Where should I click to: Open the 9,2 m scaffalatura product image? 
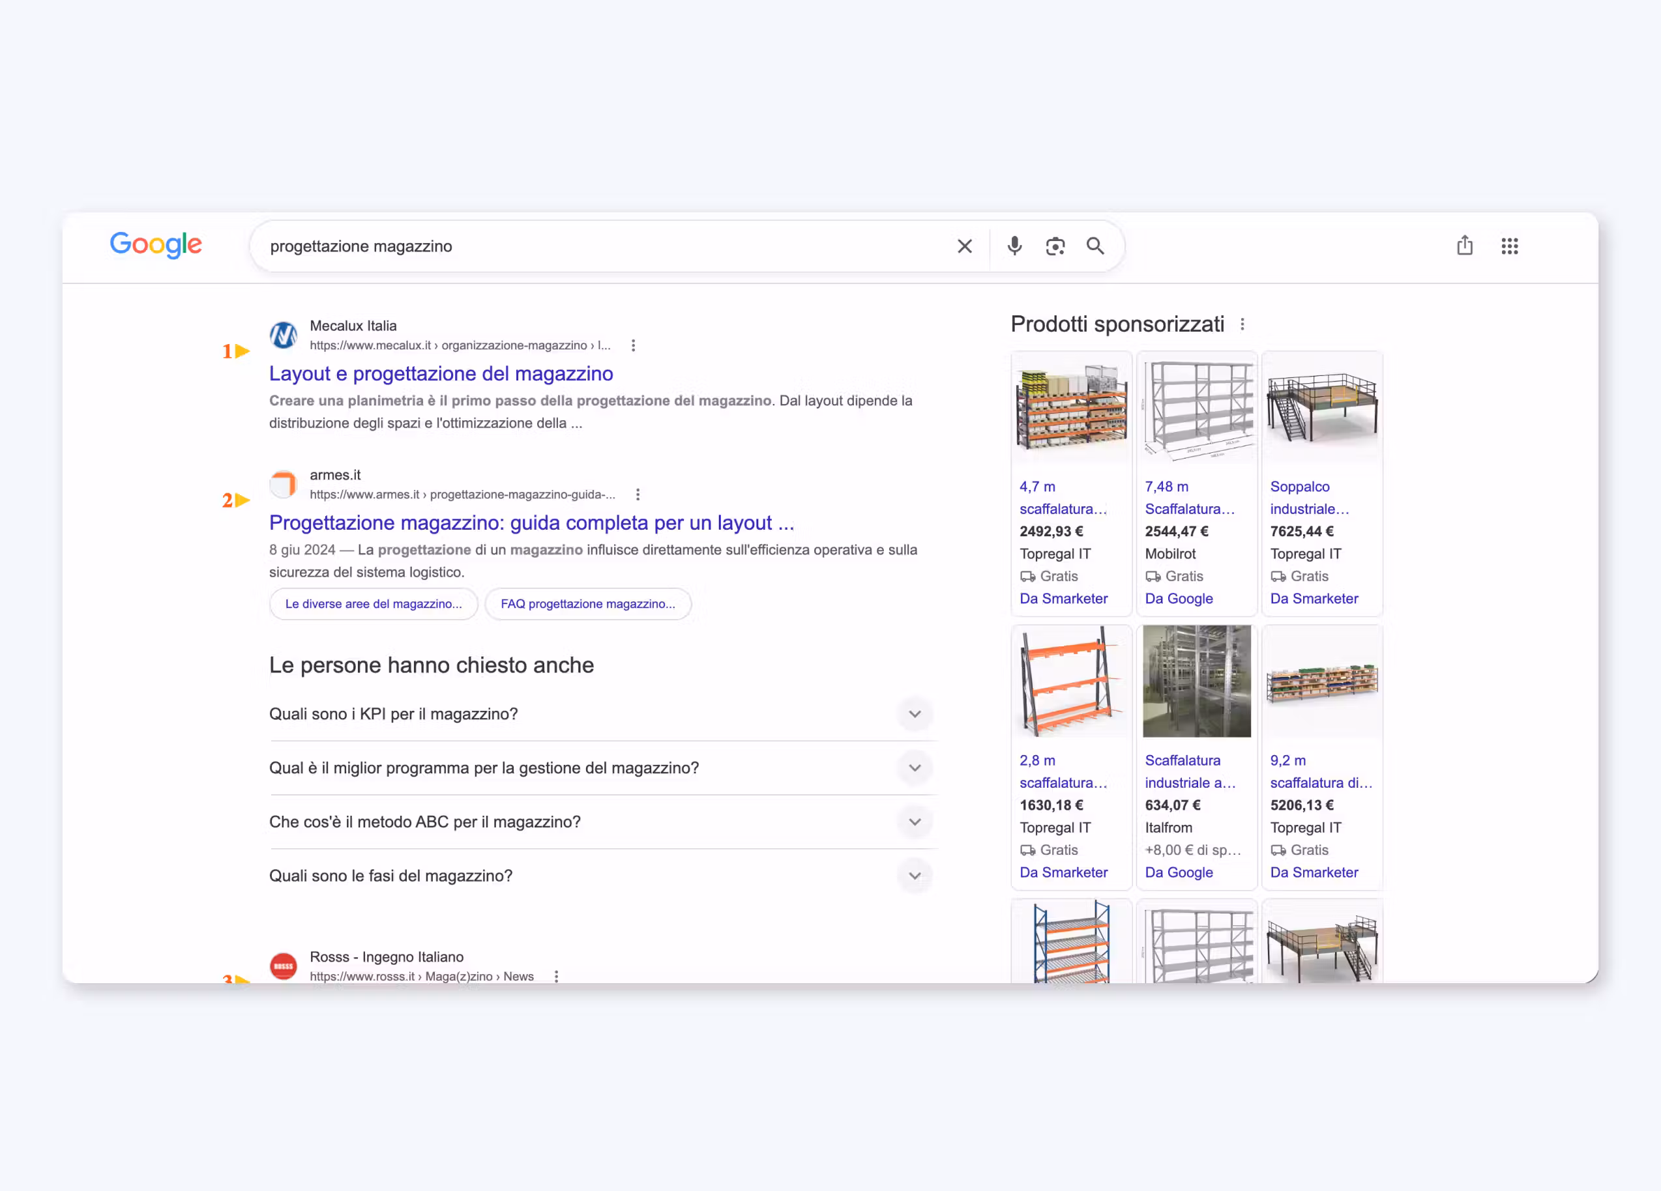(1322, 682)
